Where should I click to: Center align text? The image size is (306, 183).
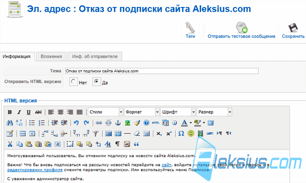60,112
